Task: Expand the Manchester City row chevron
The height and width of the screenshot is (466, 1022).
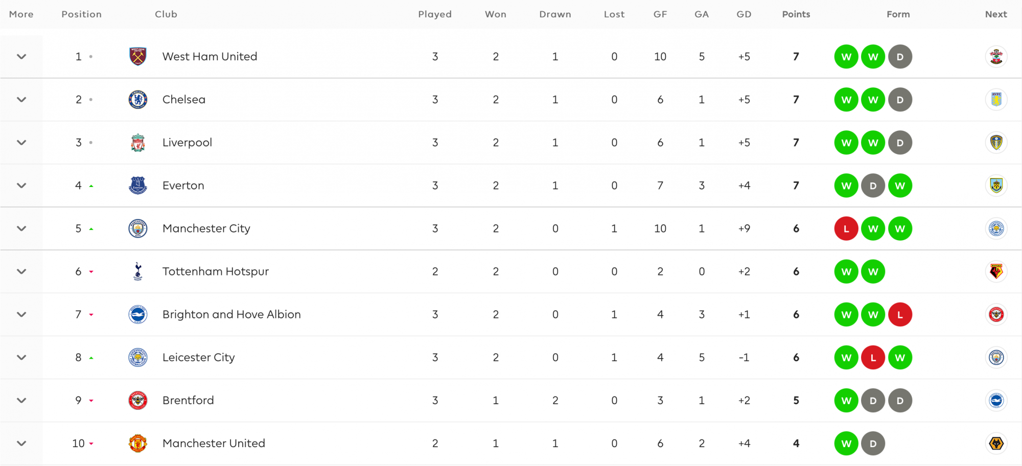Action: coord(21,228)
